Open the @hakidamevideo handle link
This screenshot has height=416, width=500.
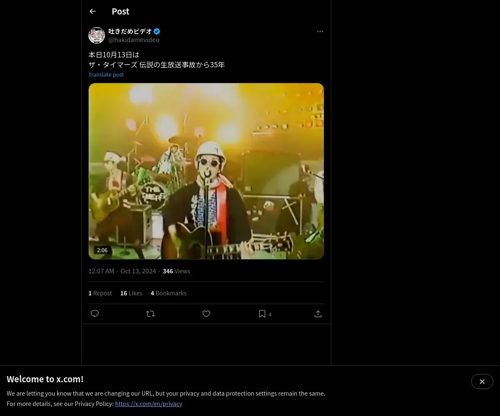tap(134, 40)
